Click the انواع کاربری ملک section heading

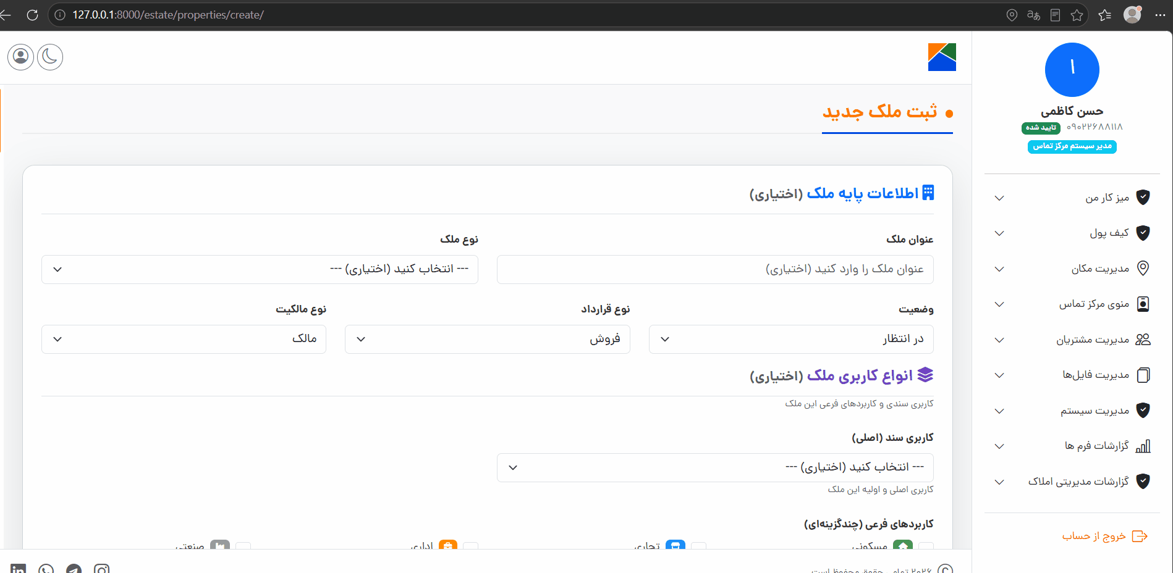(x=860, y=375)
